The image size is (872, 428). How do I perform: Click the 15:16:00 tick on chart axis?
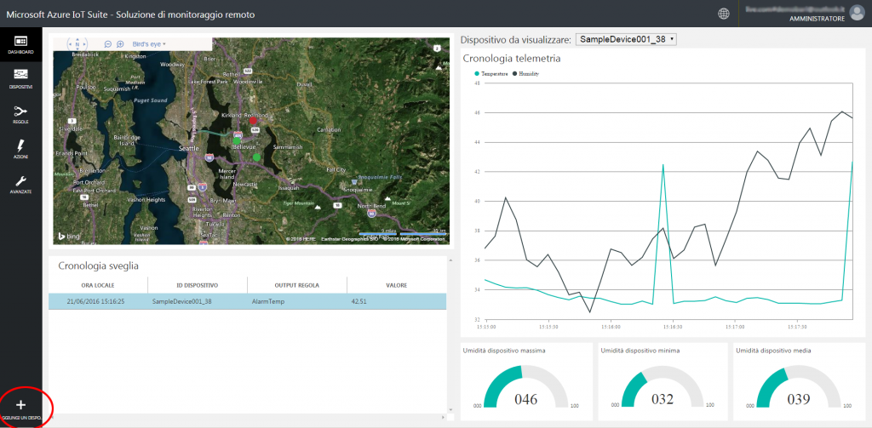point(611,326)
